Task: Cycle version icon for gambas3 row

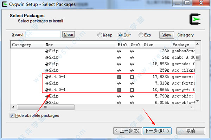Action: [47, 51]
